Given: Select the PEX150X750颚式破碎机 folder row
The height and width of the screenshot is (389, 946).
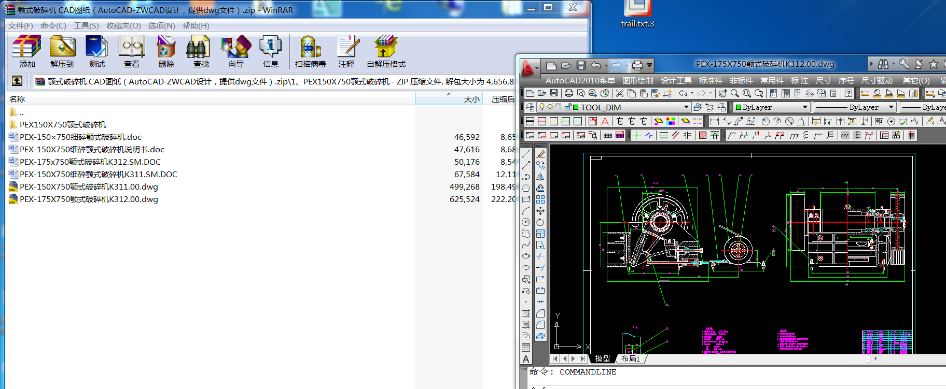Looking at the screenshot, I should click(63, 124).
